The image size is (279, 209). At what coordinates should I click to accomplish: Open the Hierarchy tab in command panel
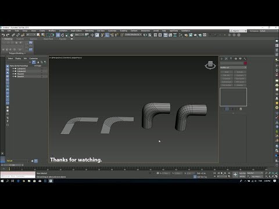coord(231,59)
